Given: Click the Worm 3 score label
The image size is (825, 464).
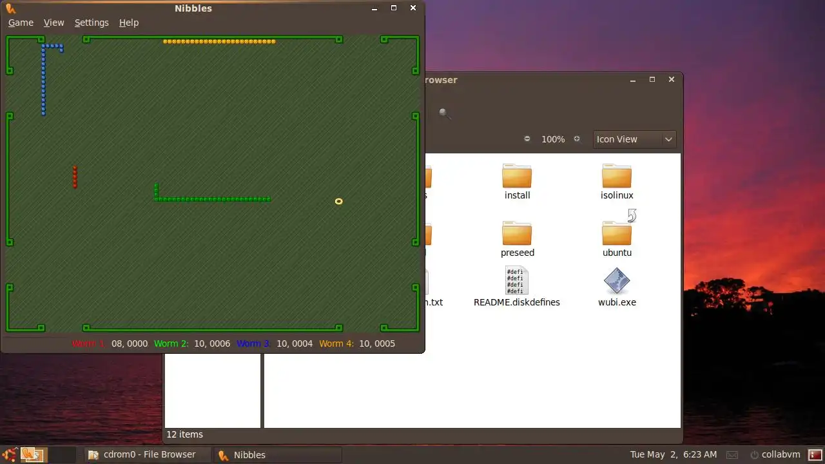Looking at the screenshot, I should point(253,343).
